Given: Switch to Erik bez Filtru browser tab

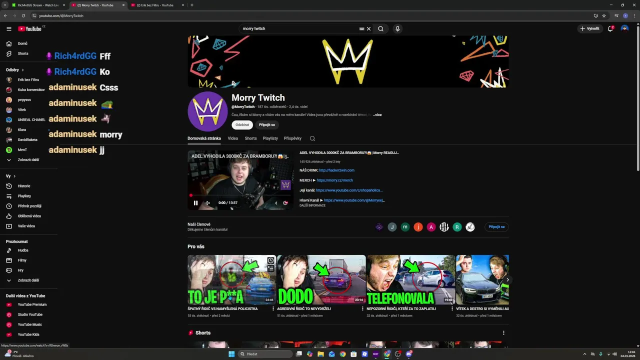Looking at the screenshot, I should [x=157, y=5].
